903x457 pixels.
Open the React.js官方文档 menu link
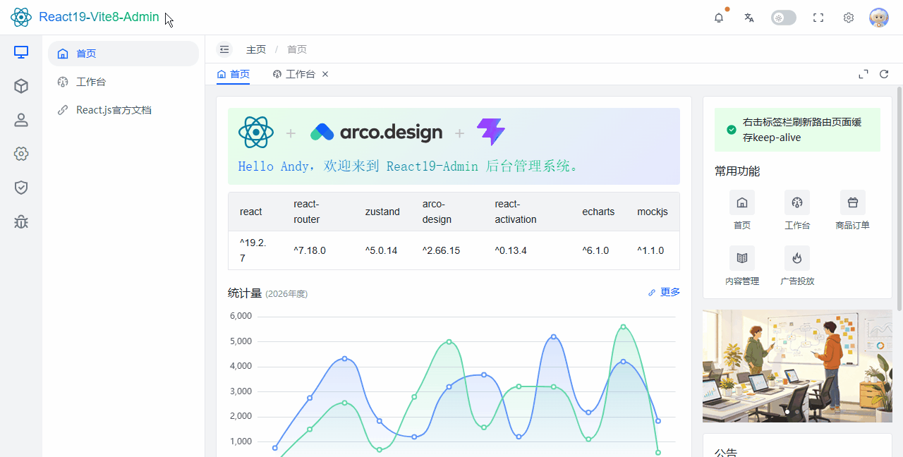[x=123, y=110]
